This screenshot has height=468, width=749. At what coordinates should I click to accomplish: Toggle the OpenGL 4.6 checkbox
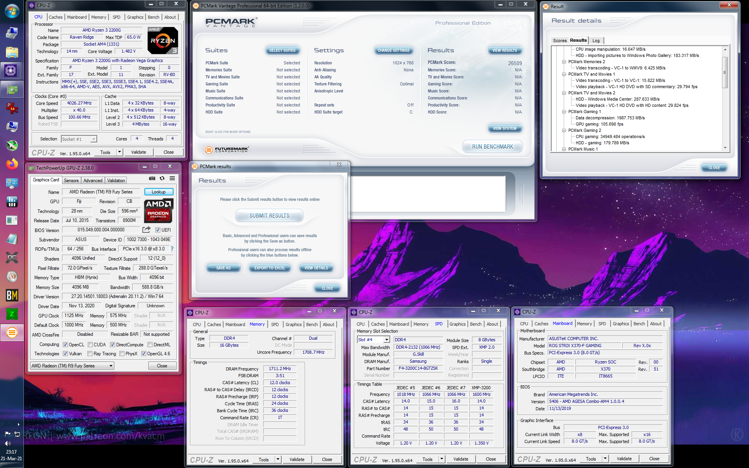(x=144, y=354)
